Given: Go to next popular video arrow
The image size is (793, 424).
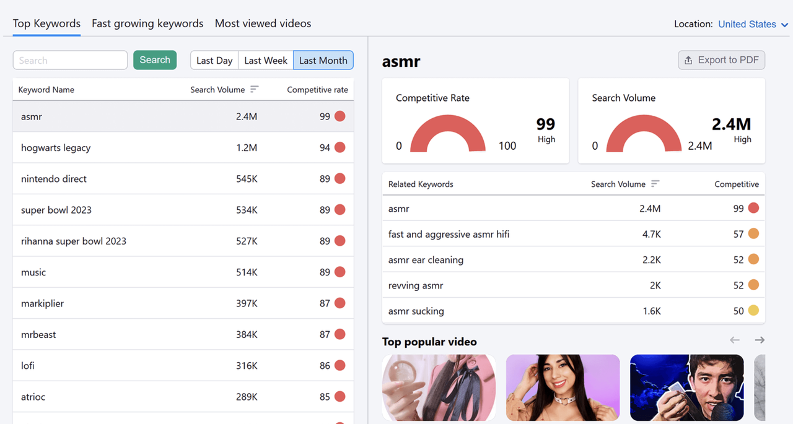Looking at the screenshot, I should [x=760, y=340].
